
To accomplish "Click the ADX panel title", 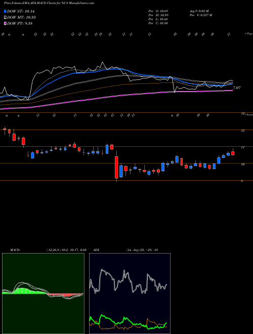I will pos(96,250).
